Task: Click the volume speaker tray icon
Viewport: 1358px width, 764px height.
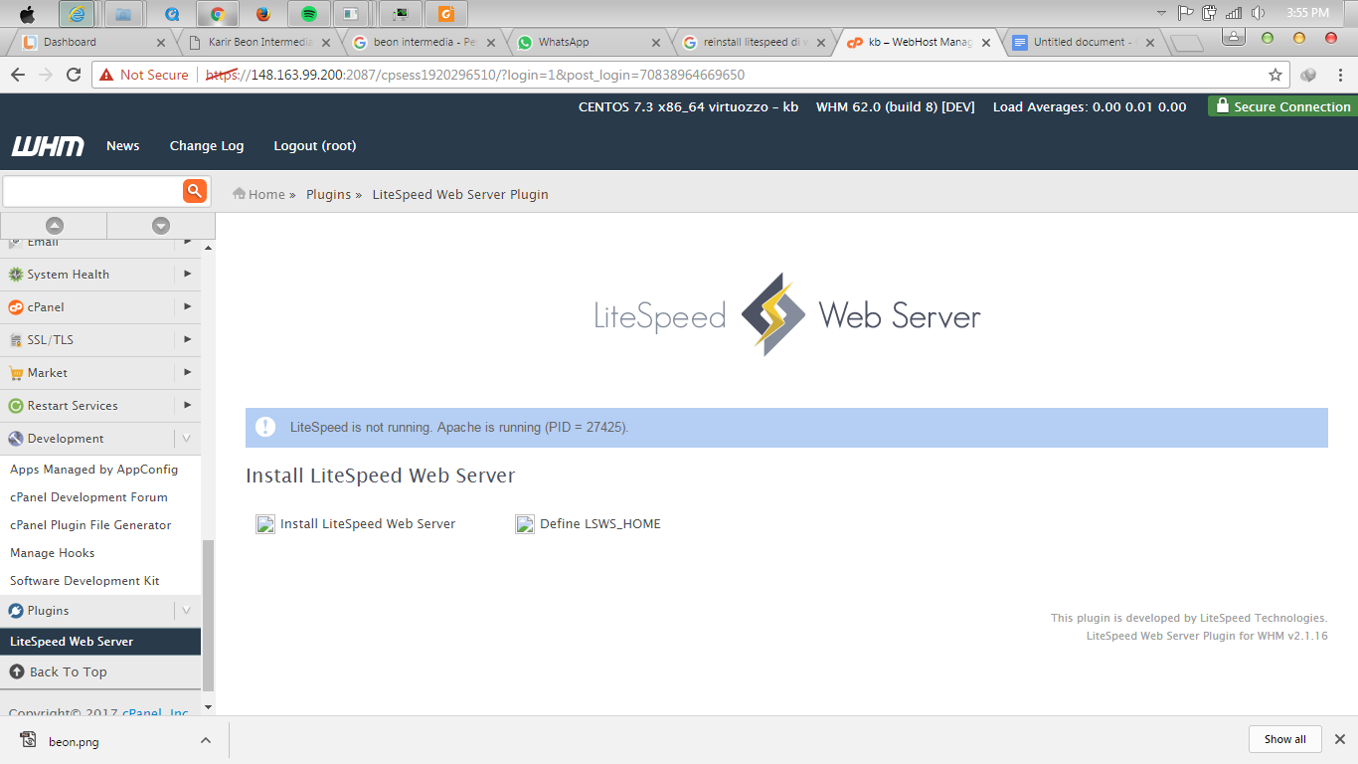Action: click(x=1259, y=13)
